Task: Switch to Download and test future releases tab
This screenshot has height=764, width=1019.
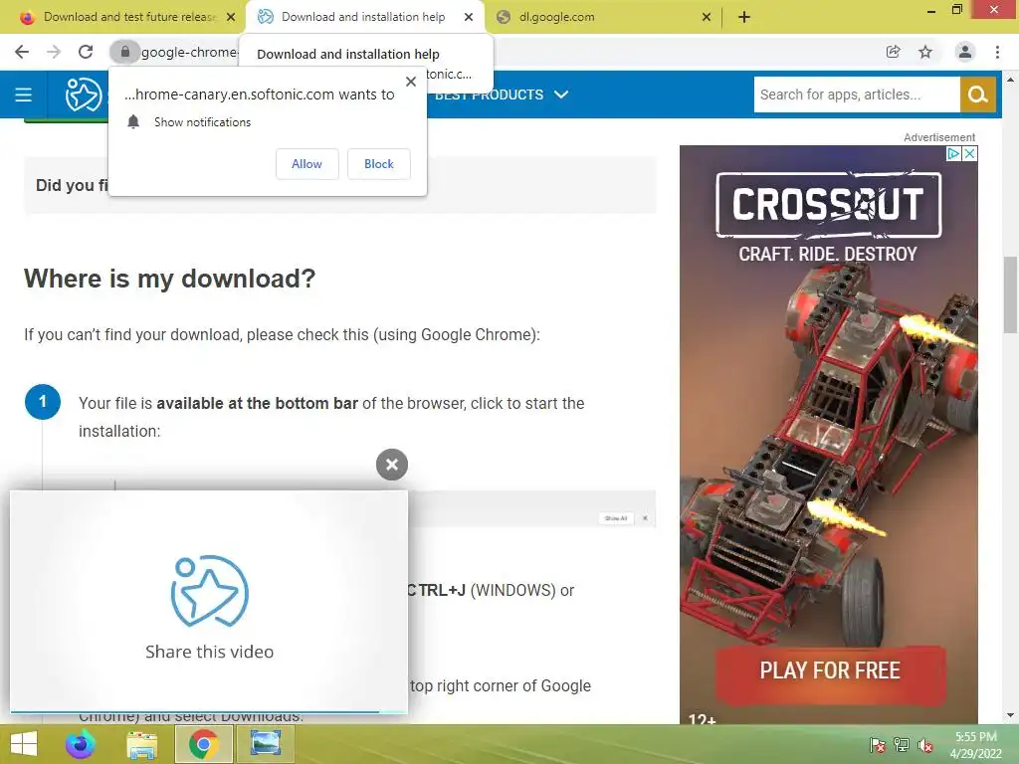Action: [129, 17]
